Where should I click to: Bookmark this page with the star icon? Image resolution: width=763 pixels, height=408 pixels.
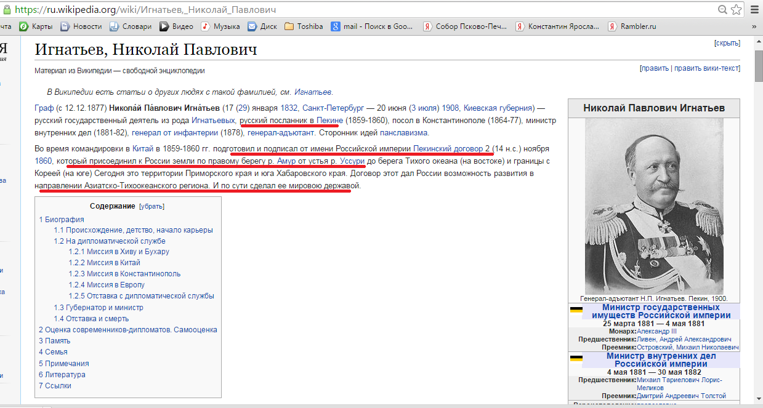coord(737,10)
